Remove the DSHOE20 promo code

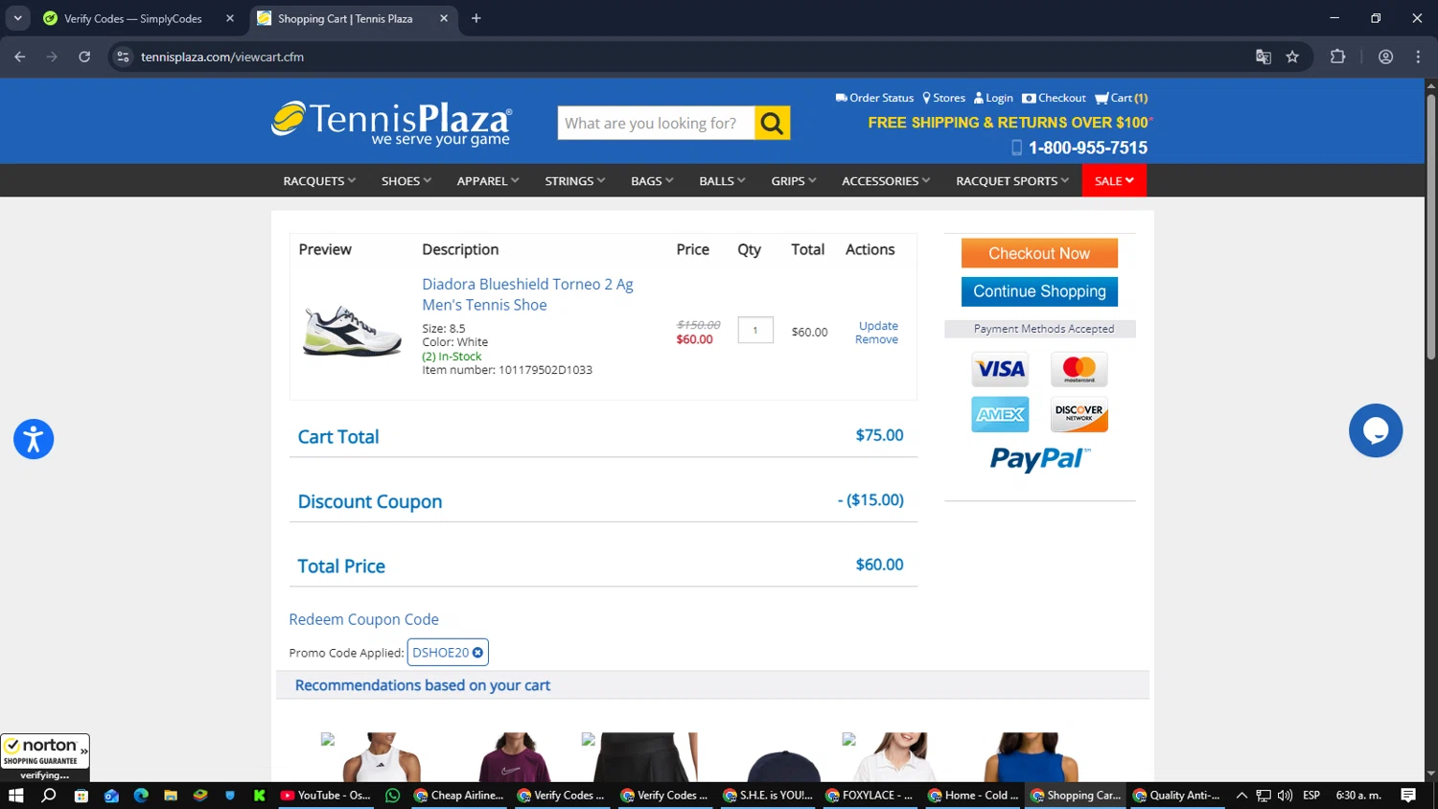[477, 653]
